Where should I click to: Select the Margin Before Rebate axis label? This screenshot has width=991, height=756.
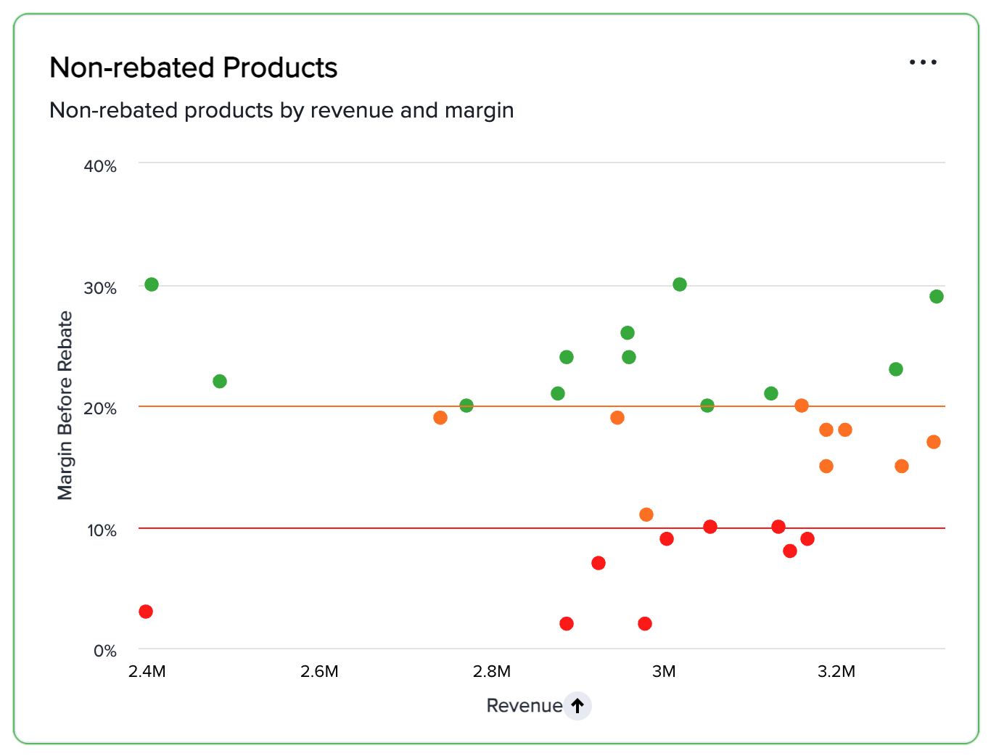pyautogui.click(x=66, y=404)
